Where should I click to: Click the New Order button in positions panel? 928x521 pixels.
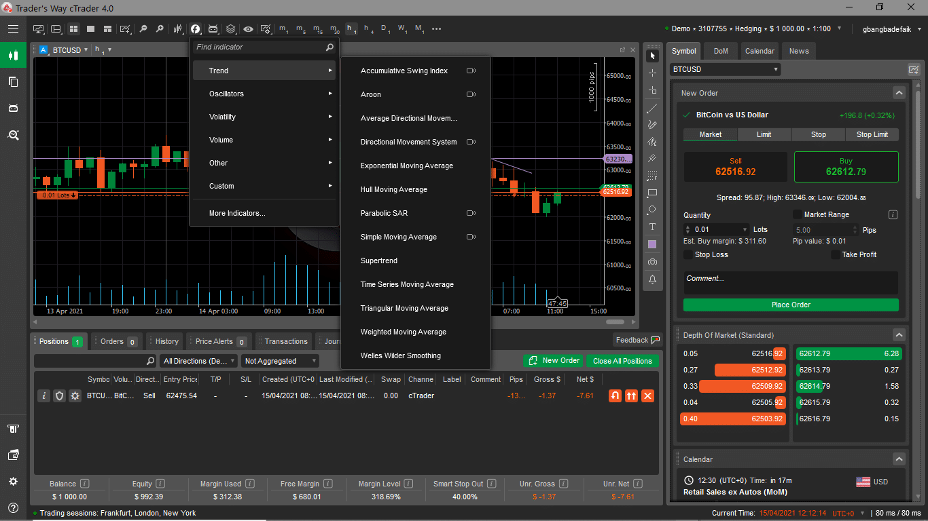(553, 361)
